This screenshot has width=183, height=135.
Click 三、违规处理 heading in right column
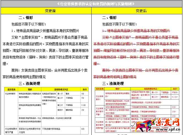[x=113, y=83]
